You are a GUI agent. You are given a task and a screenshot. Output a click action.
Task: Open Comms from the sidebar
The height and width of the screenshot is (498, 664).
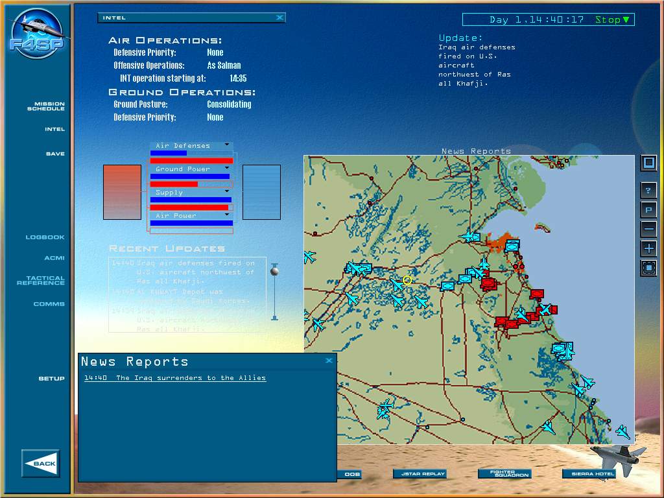49,303
